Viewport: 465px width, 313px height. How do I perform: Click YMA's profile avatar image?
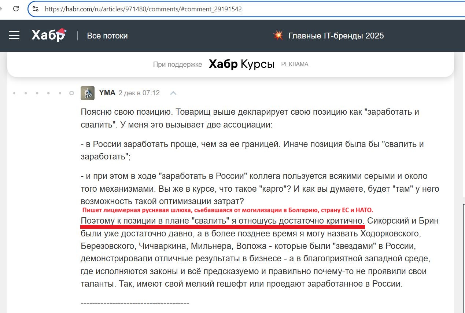coord(87,93)
